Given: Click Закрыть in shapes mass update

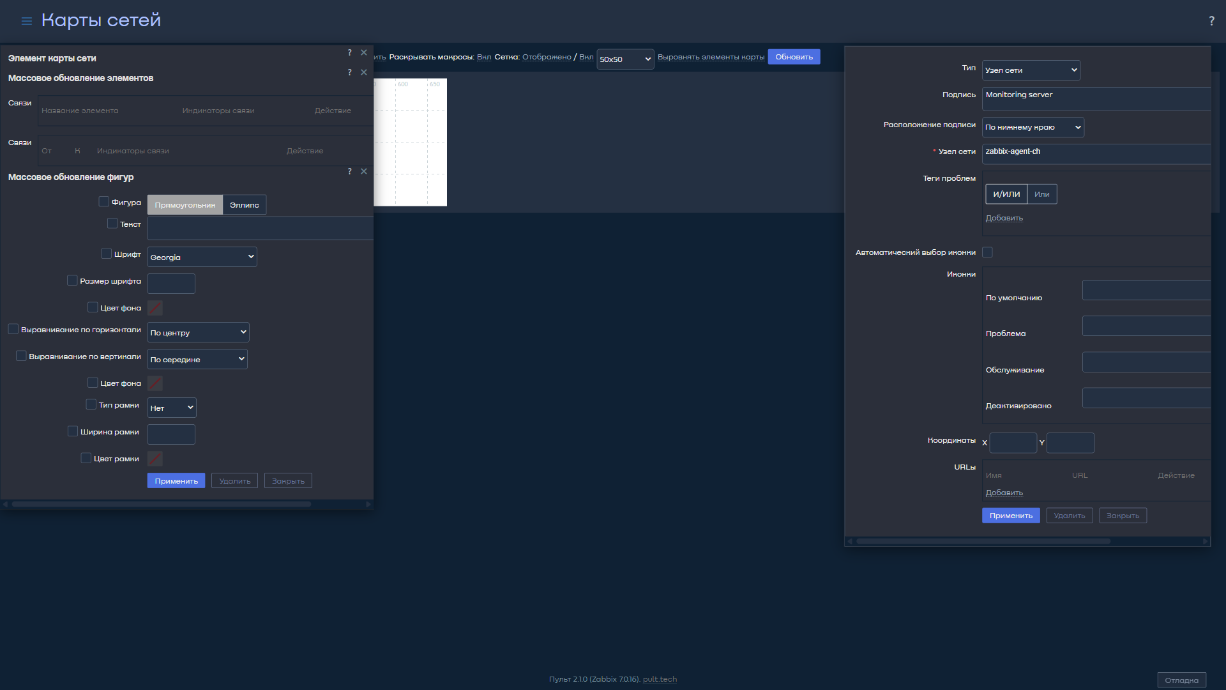Looking at the screenshot, I should click(x=288, y=481).
